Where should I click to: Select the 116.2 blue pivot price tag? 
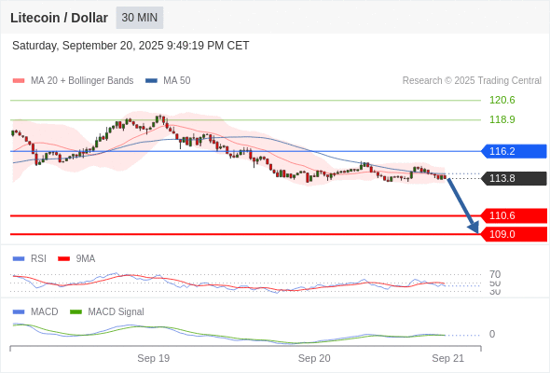514,151
